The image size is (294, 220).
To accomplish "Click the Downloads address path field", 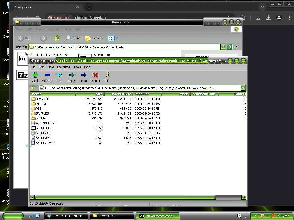I will [125, 47].
